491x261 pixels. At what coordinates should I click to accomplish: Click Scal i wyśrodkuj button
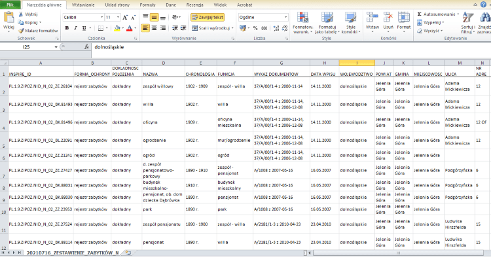[210, 28]
